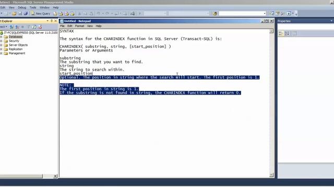334x187 pixels.
Task: Click the 'The string to search within.' line
Action: point(92,70)
